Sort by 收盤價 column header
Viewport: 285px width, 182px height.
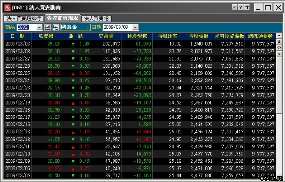(x=46, y=36)
